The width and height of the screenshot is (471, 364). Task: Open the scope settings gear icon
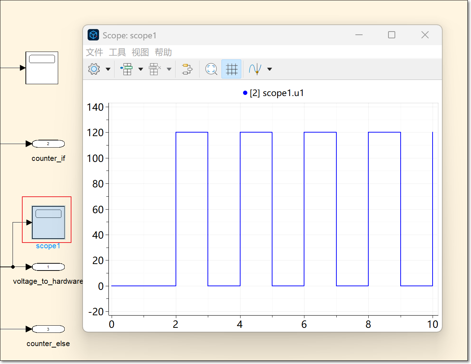tap(94, 69)
